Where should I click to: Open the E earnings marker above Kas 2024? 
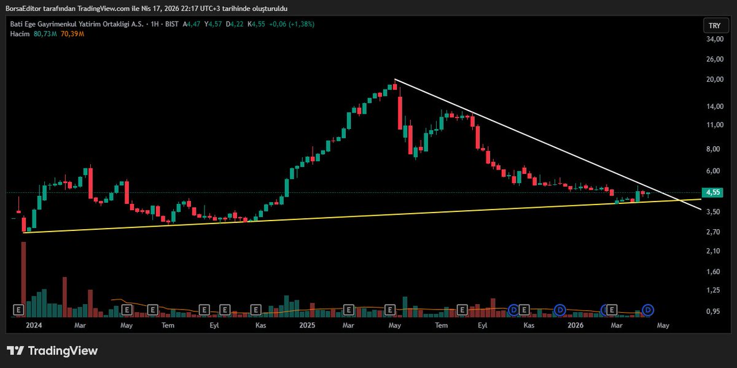(256, 309)
